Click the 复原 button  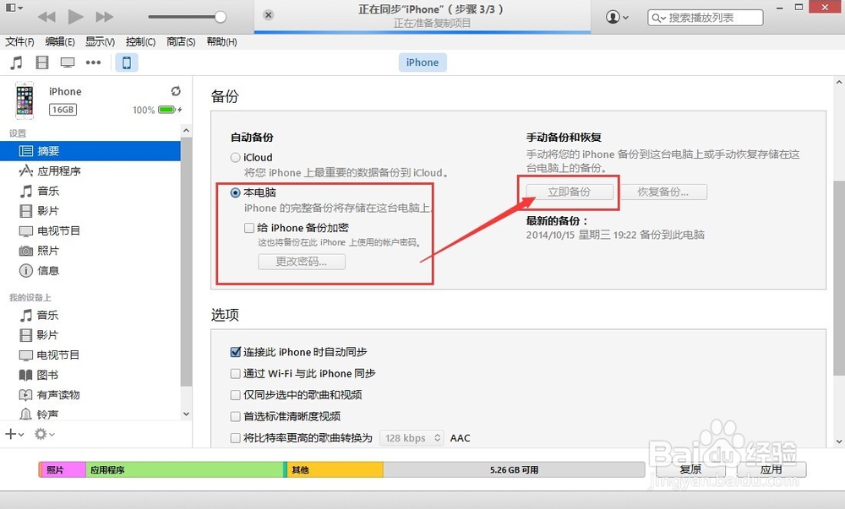[x=690, y=469]
